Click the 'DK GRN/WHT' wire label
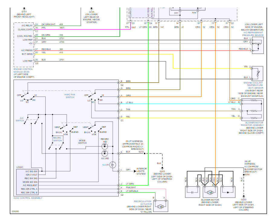 48,24
